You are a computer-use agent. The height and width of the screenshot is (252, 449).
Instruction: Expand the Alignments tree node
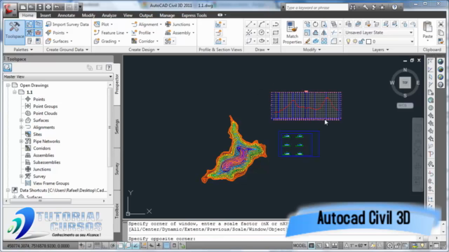(x=21, y=127)
